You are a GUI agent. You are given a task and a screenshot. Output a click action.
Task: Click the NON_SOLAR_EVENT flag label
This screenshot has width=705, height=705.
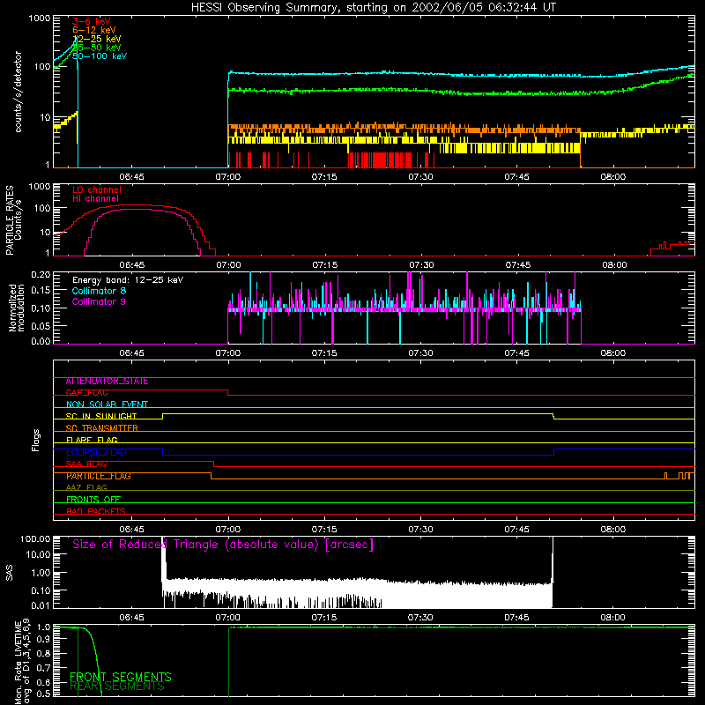107,404
